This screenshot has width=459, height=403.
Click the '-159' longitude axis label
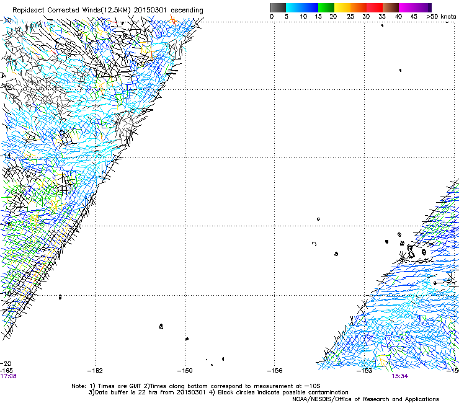[x=185, y=371]
